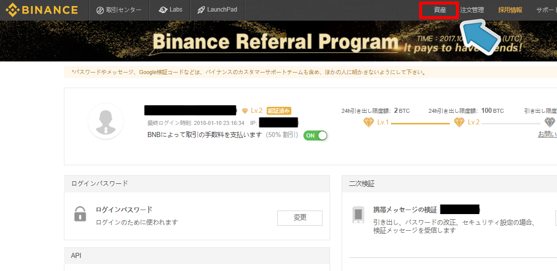Open the 取引センター trading center menu
The height and width of the screenshot is (271, 557).
tap(119, 10)
